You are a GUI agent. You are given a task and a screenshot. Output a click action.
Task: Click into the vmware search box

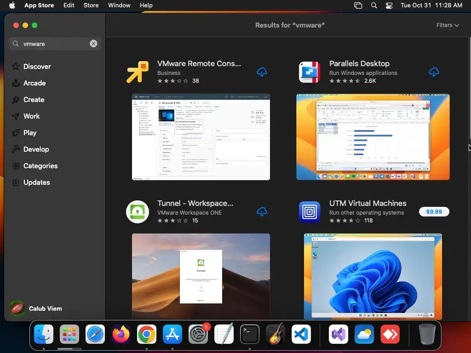tap(54, 44)
